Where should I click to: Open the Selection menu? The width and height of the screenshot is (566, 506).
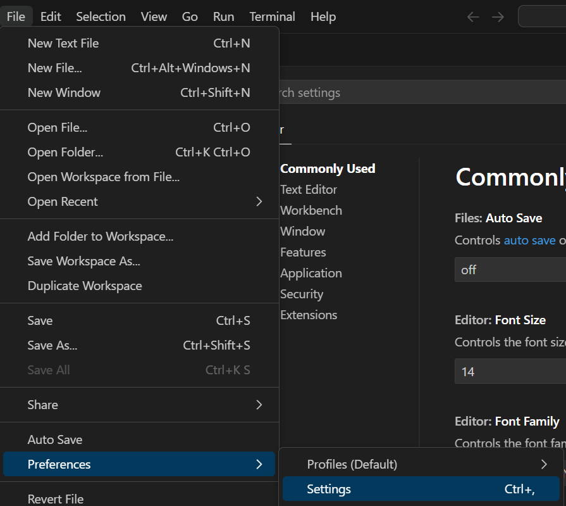tap(101, 17)
